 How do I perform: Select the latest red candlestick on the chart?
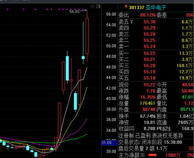[x=87, y=36]
